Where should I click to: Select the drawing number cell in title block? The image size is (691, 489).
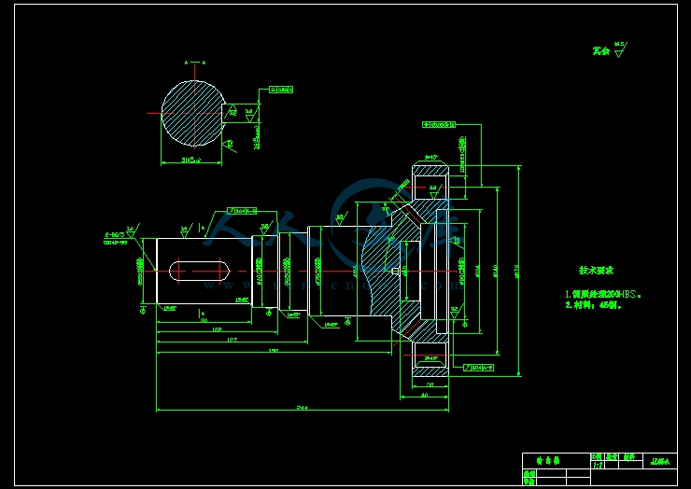659,460
